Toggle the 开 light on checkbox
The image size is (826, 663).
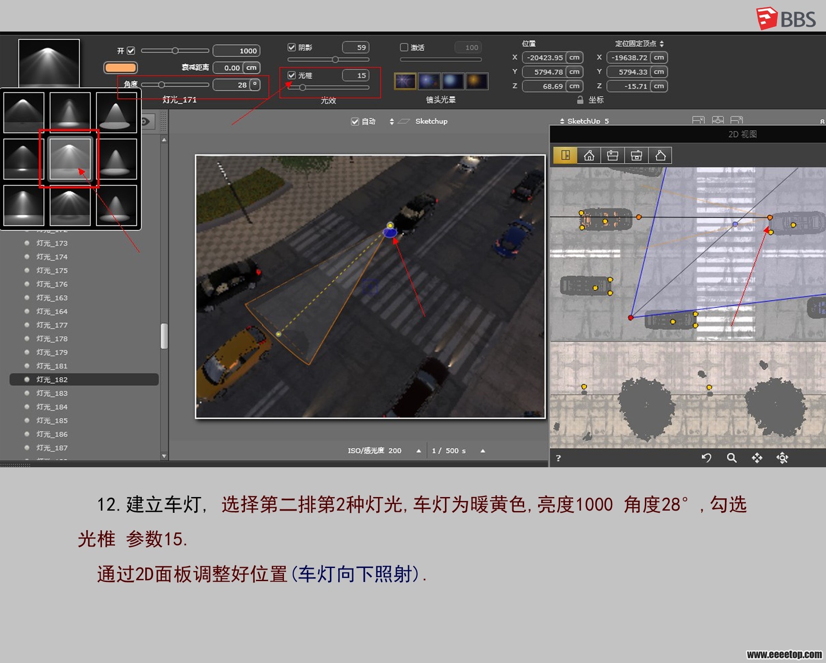pos(131,51)
